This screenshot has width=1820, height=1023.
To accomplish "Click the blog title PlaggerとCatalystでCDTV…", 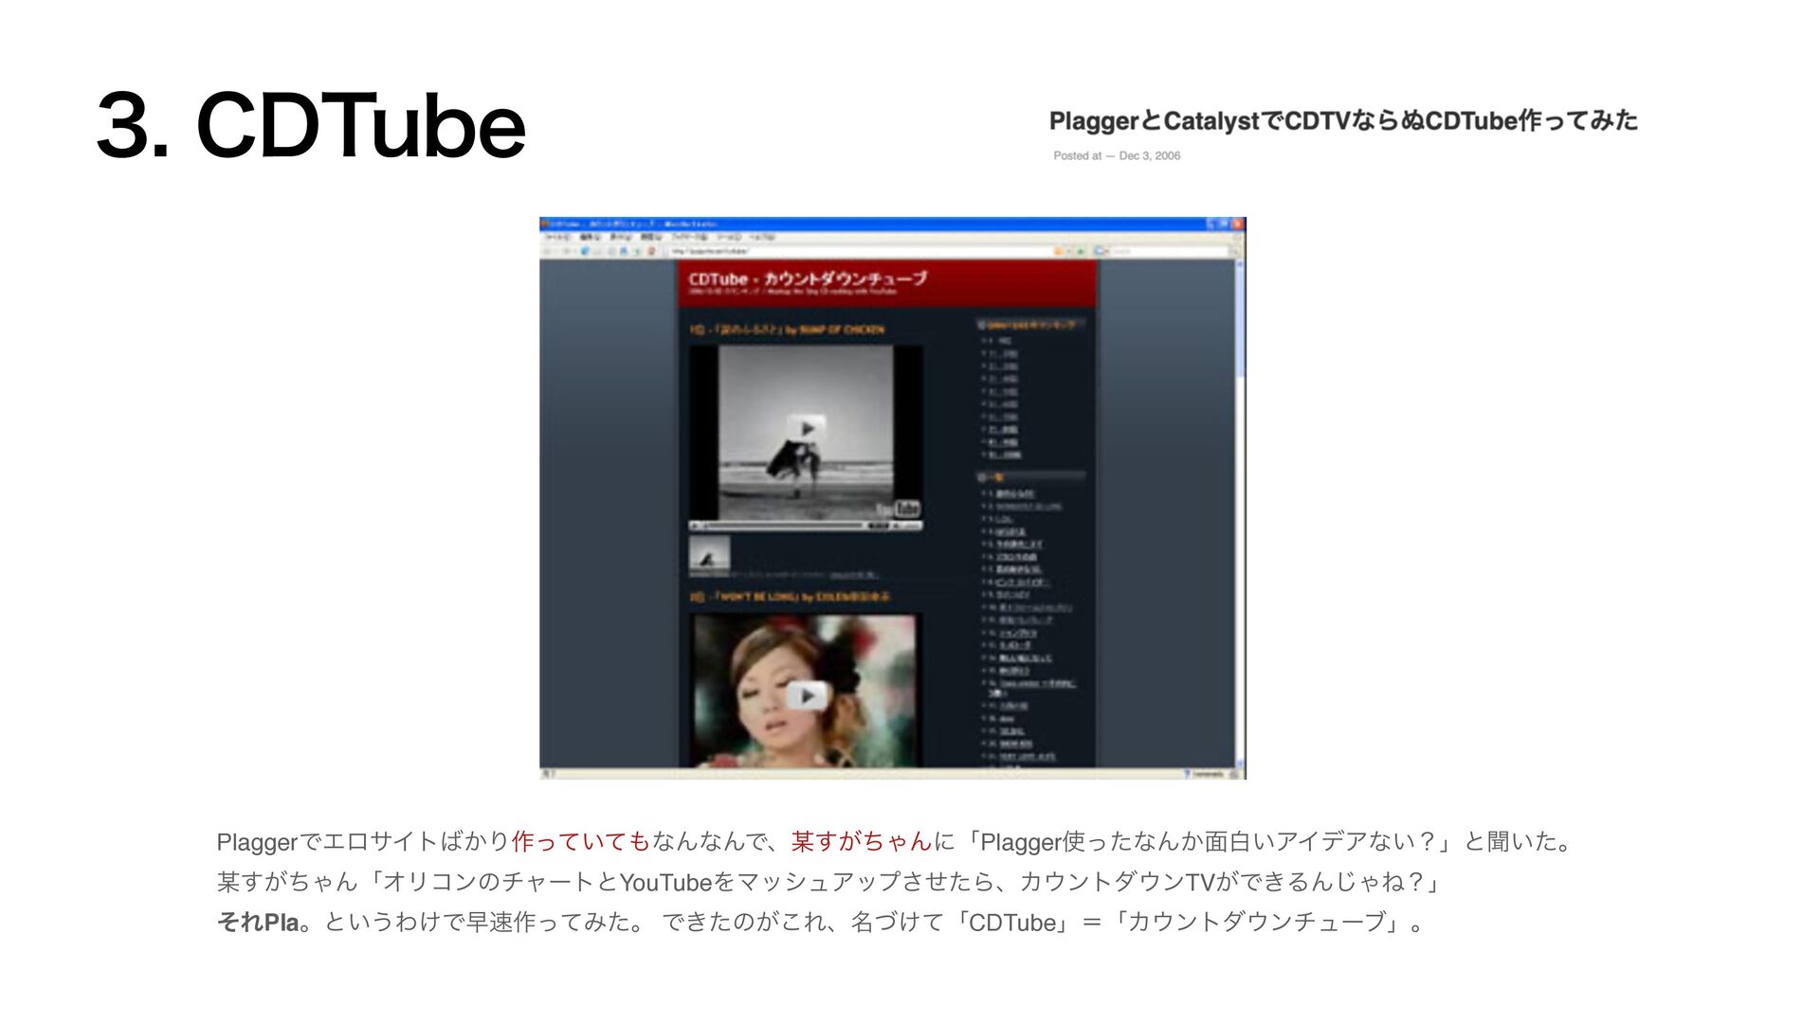I will (x=1343, y=121).
